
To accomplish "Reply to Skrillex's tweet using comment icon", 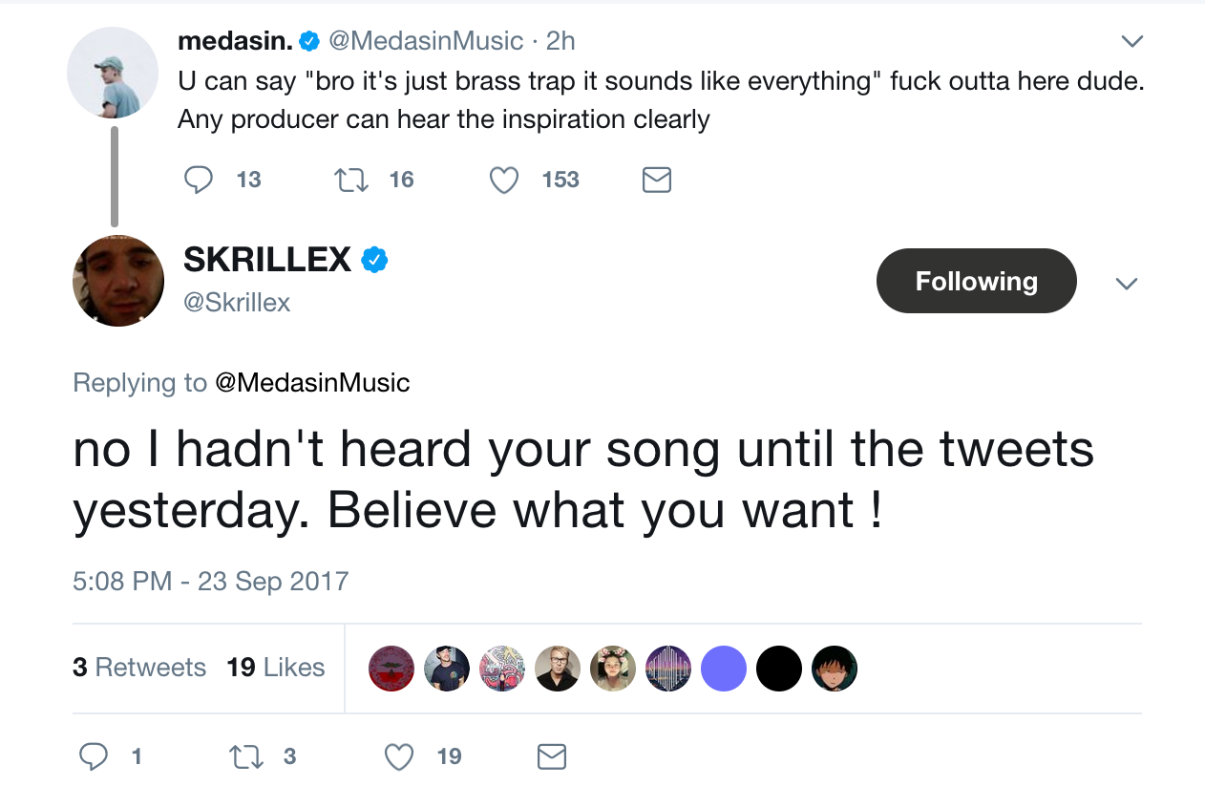I will (94, 756).
